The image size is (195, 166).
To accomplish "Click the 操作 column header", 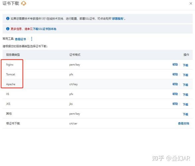I will click(186, 55).
